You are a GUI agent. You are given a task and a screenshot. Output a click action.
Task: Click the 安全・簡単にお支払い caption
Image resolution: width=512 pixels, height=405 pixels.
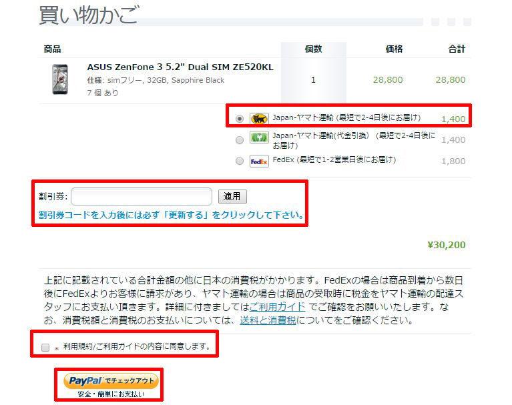111,394
